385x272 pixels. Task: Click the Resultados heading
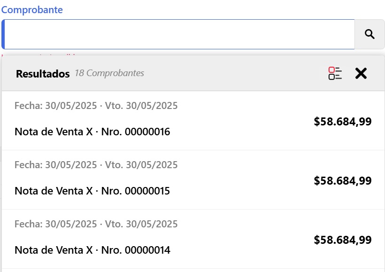coord(43,74)
